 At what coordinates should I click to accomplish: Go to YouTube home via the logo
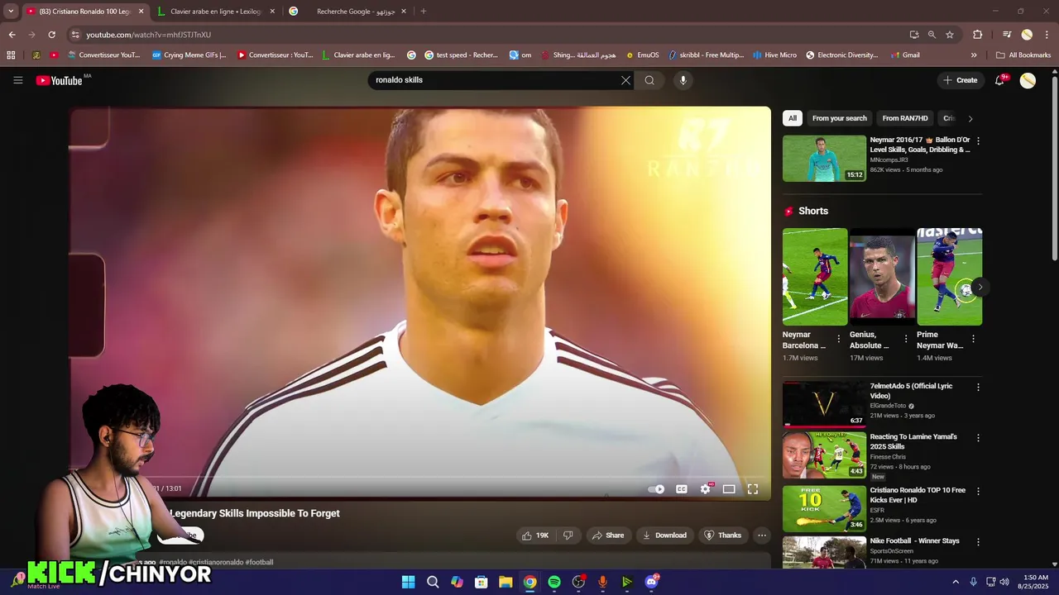(x=60, y=80)
